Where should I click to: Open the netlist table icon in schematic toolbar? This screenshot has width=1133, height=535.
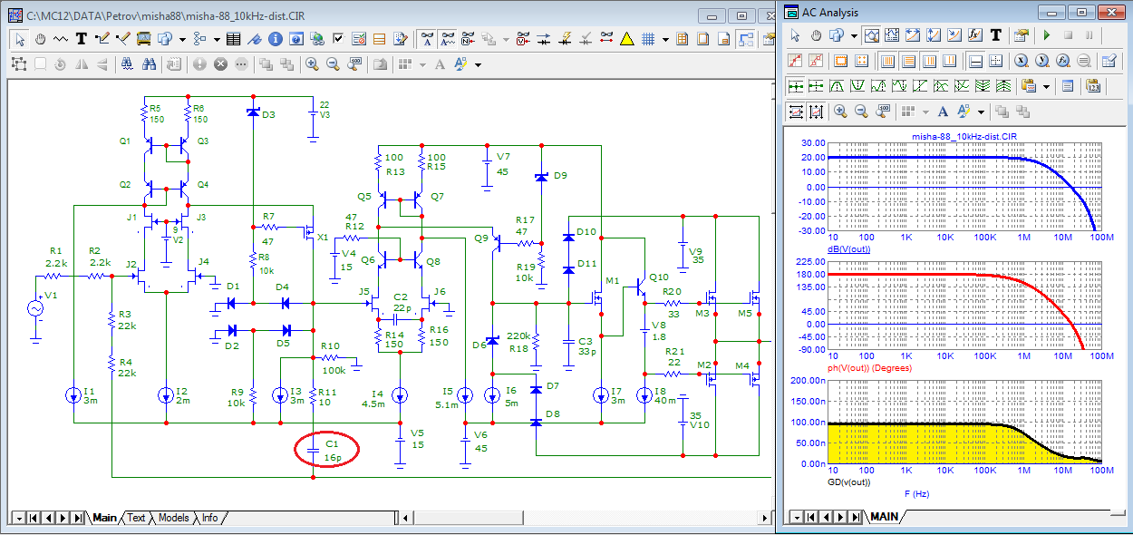(x=233, y=39)
